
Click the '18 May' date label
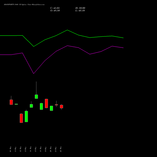click(x=41, y=149)
